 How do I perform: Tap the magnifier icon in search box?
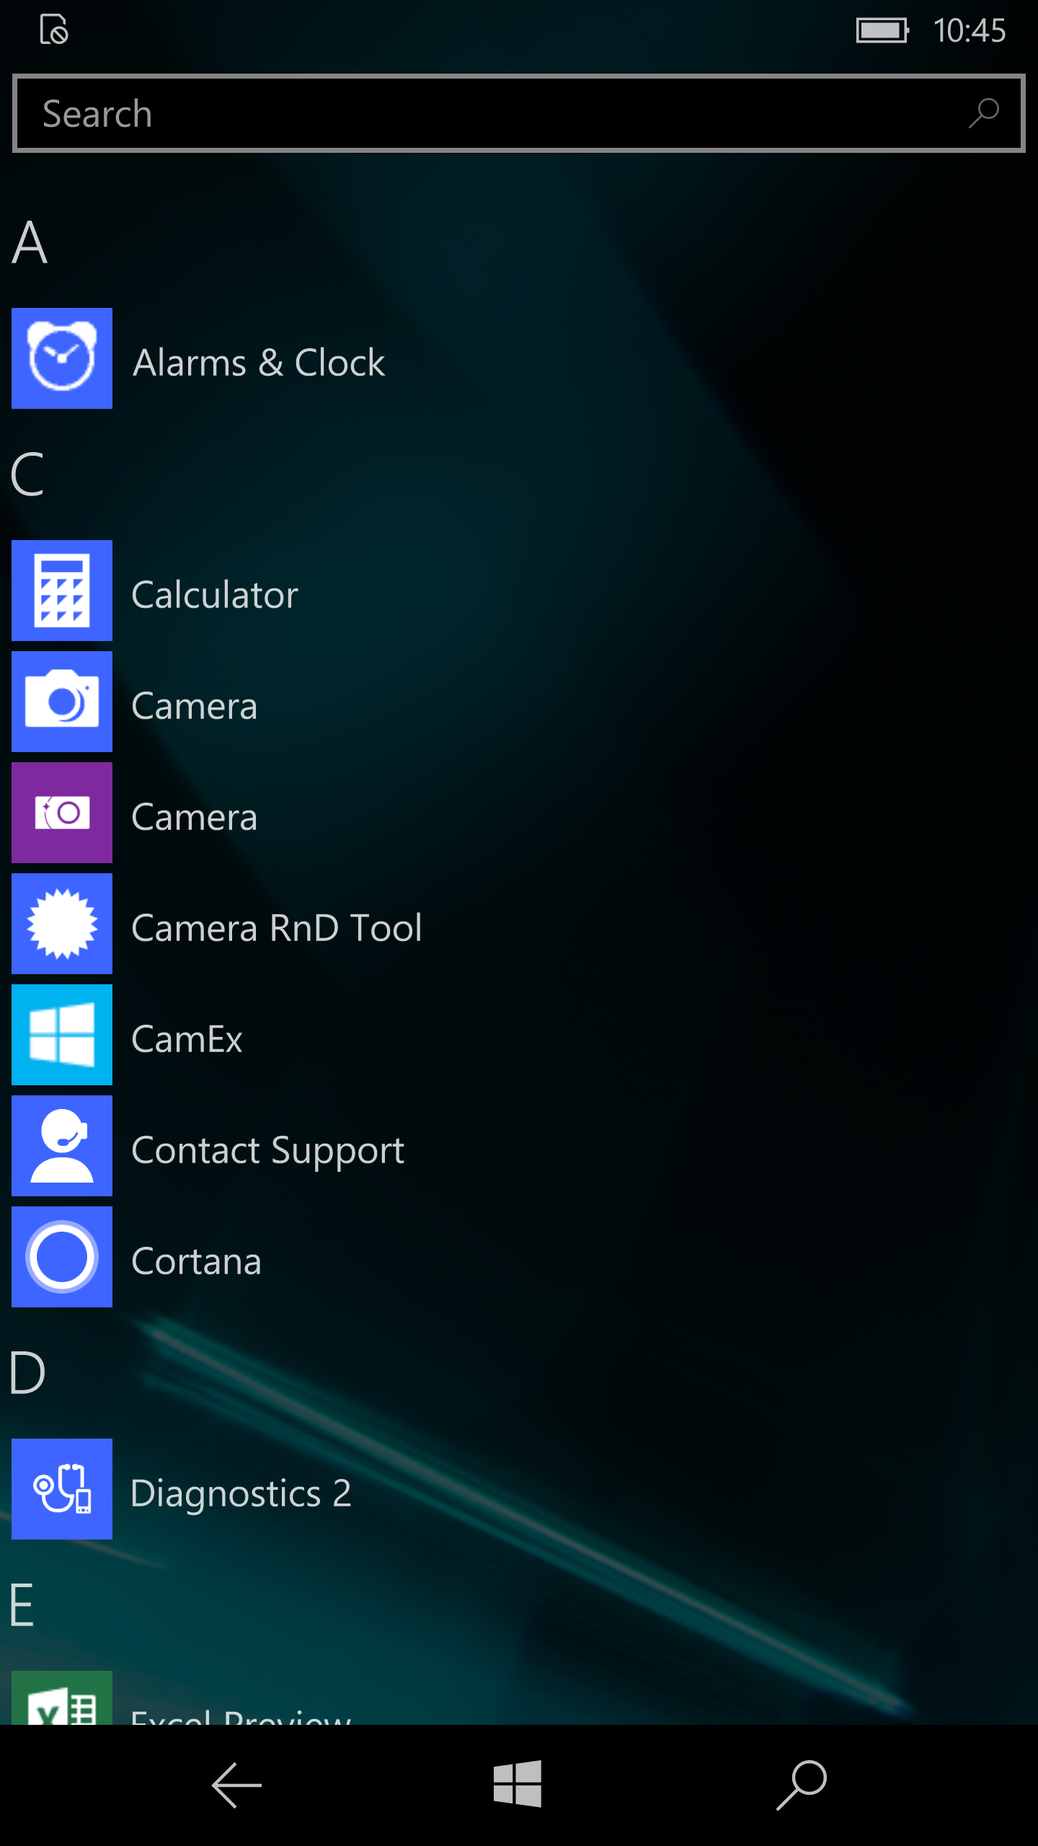coord(983,113)
